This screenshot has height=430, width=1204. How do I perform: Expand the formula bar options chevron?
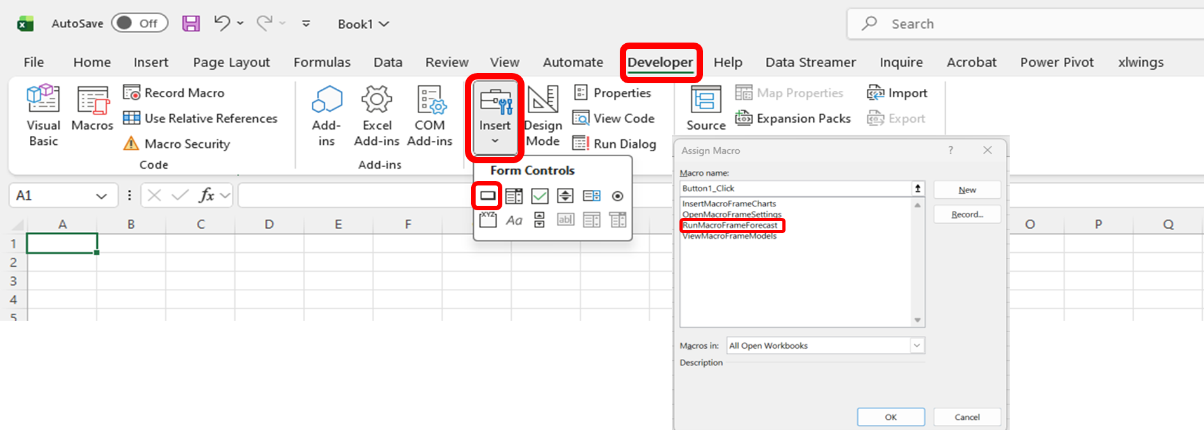[x=225, y=196]
